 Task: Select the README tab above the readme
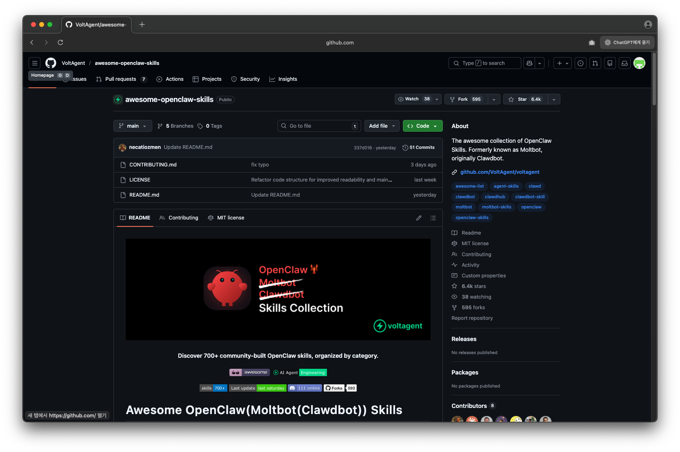tap(135, 218)
